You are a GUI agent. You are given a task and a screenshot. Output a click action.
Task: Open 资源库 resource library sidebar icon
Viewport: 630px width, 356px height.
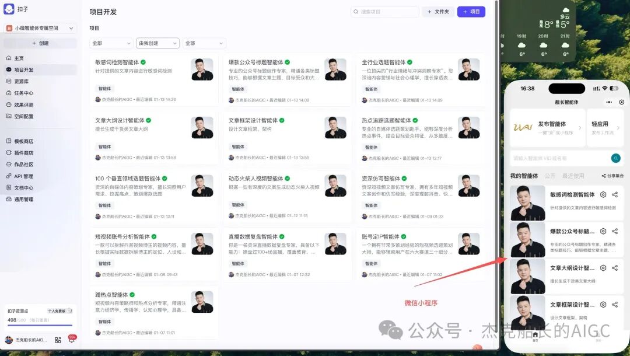(x=9, y=81)
